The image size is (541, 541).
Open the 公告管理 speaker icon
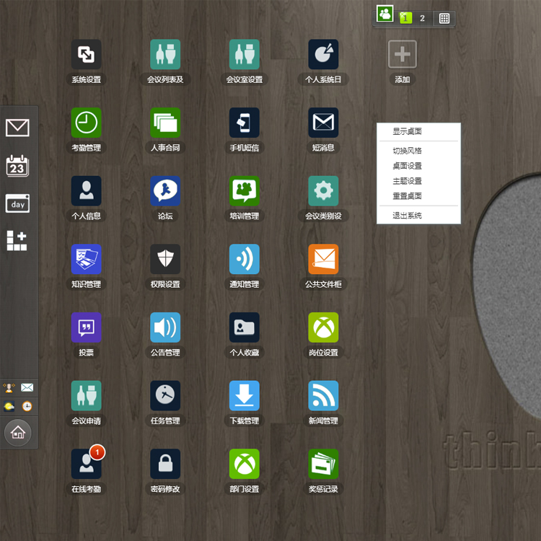click(165, 327)
